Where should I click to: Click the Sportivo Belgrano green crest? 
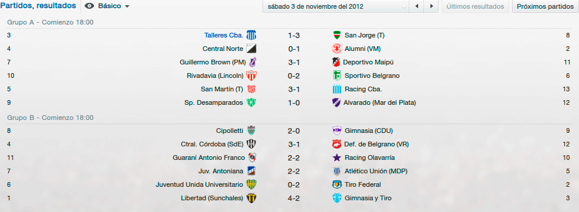click(x=336, y=76)
